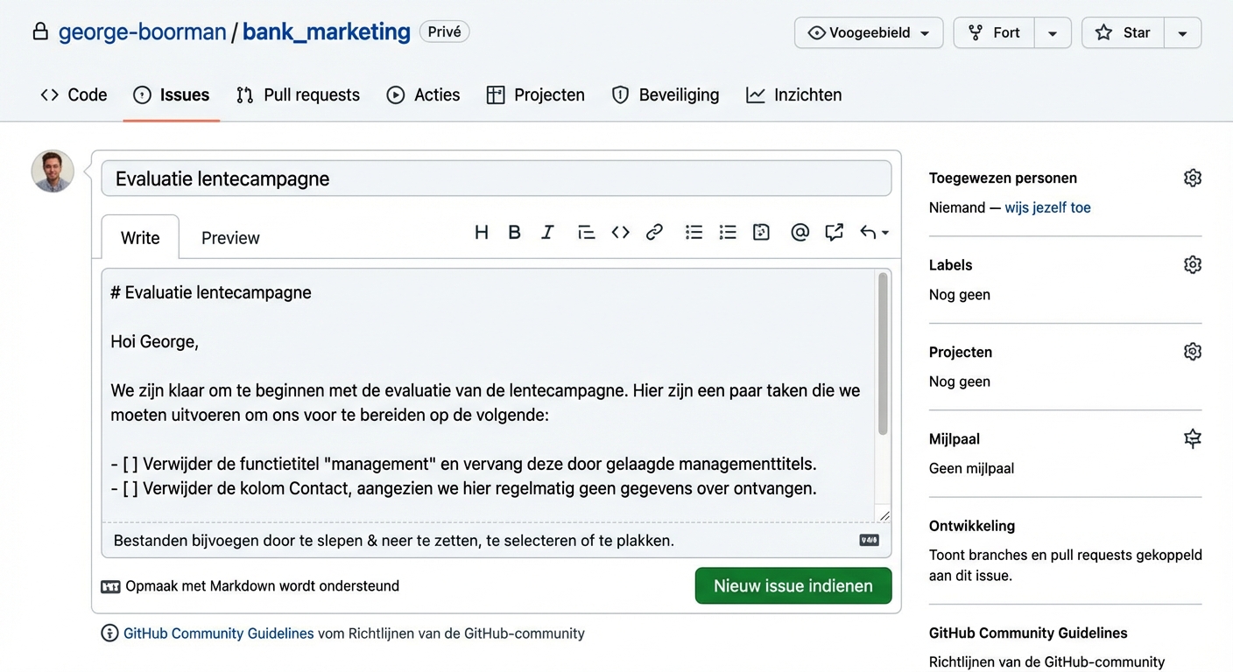Submit via Nieuw issue indienen button
1233x672 pixels.
[x=793, y=585]
